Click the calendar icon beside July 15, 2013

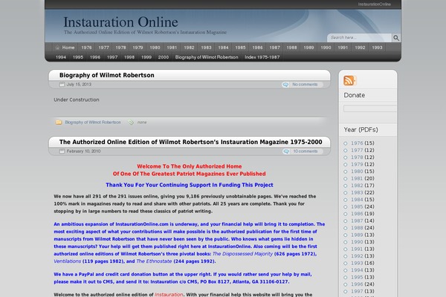(62, 85)
